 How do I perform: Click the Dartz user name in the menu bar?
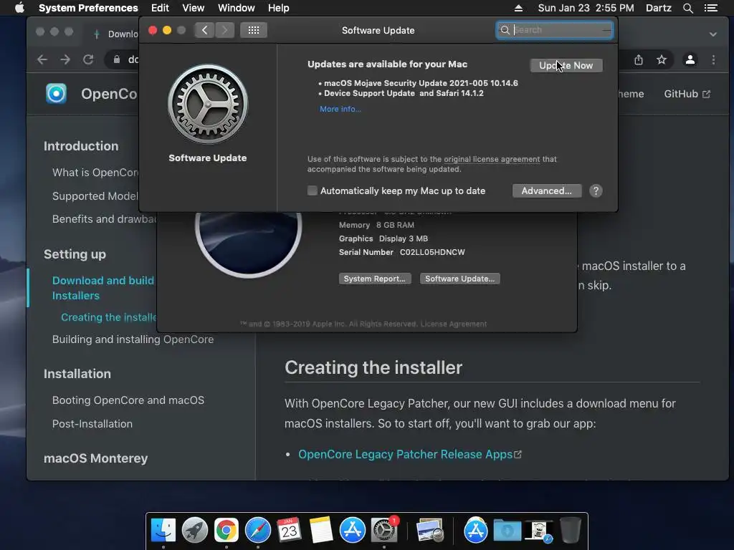pos(659,8)
